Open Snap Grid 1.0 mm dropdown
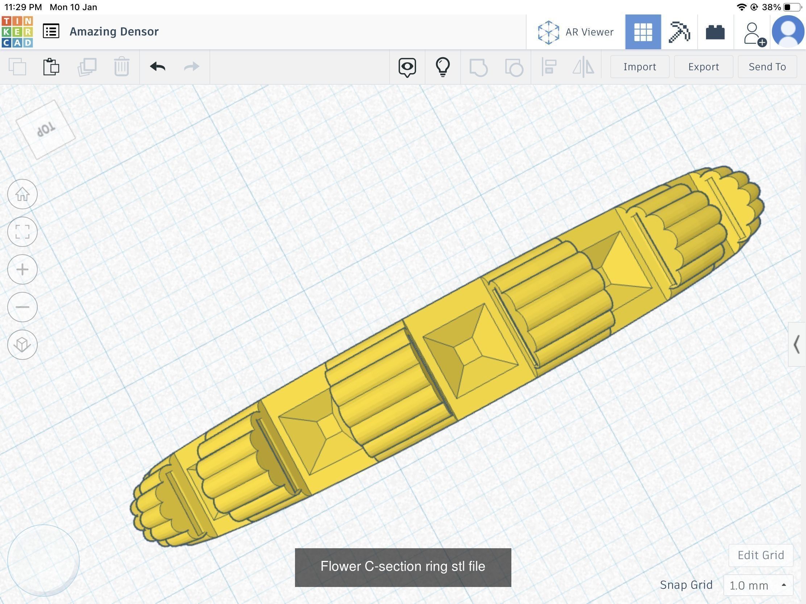Screen dimensions: 806x604 [x=757, y=585]
